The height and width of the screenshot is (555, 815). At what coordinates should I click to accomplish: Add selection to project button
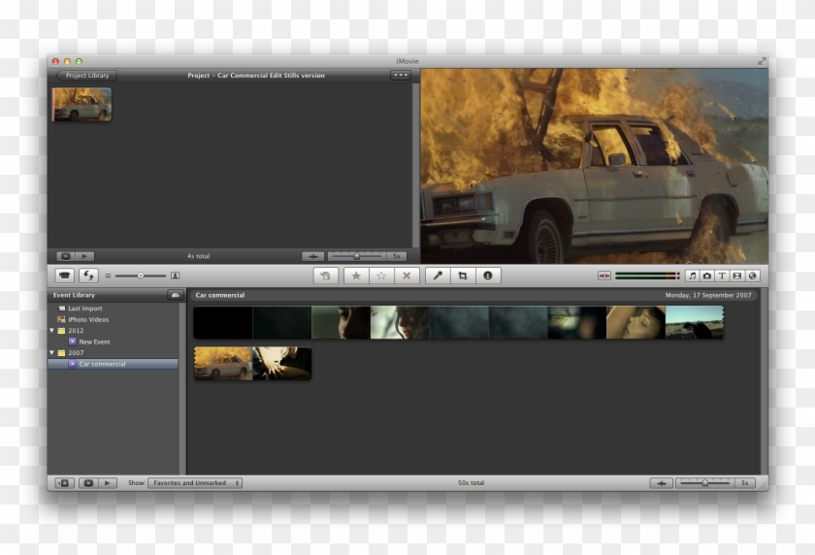(x=326, y=276)
